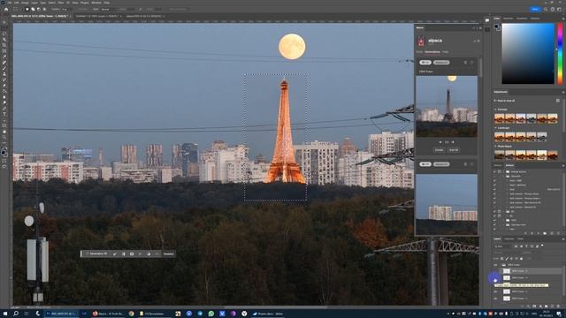Image resolution: width=566 pixels, height=318 pixels.
Task: Toggle lock transparent pixels in Layers panel
Action: (502, 259)
